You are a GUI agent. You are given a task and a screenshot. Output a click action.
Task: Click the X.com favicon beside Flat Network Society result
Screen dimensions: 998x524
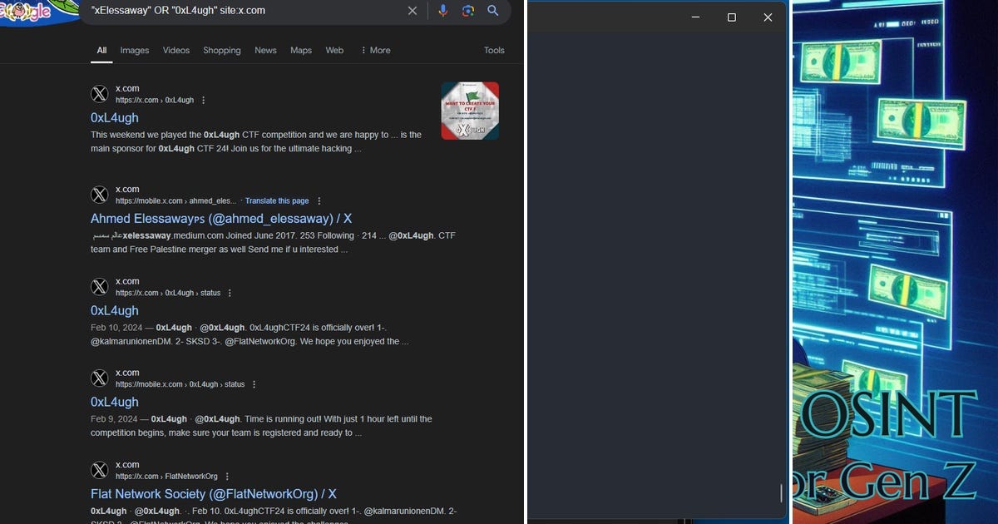100,470
